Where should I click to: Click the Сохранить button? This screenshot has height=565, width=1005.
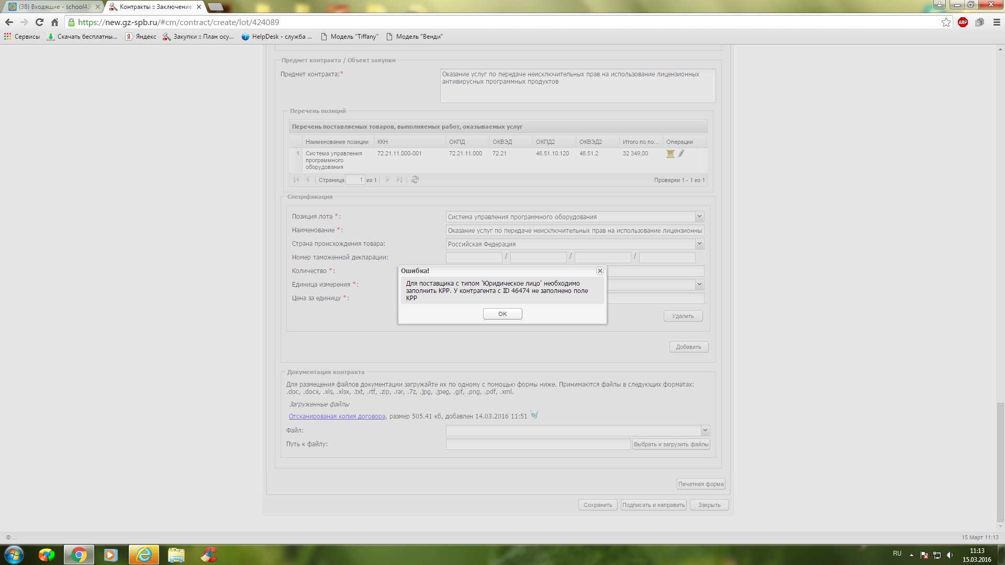598,505
